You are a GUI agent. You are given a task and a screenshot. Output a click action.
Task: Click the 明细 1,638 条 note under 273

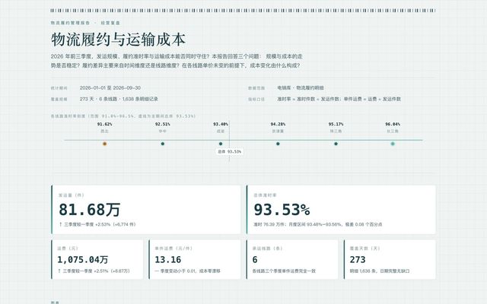point(380,271)
